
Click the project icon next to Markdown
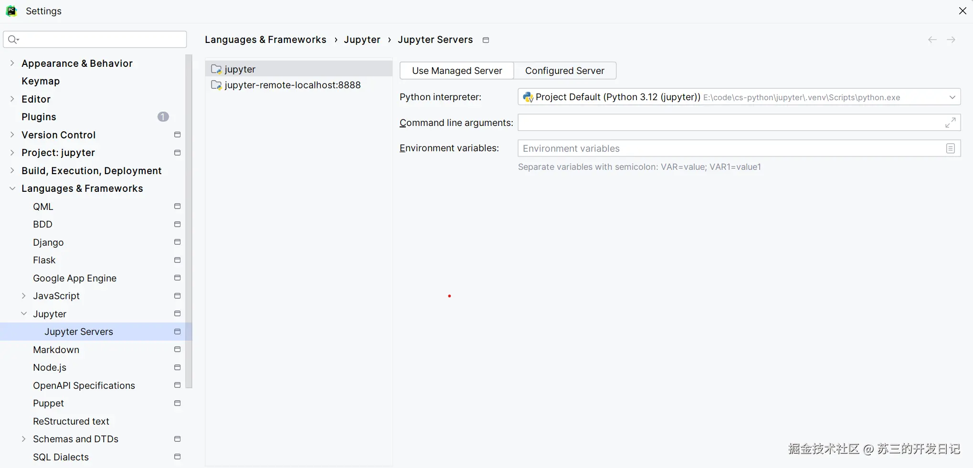[x=178, y=350]
